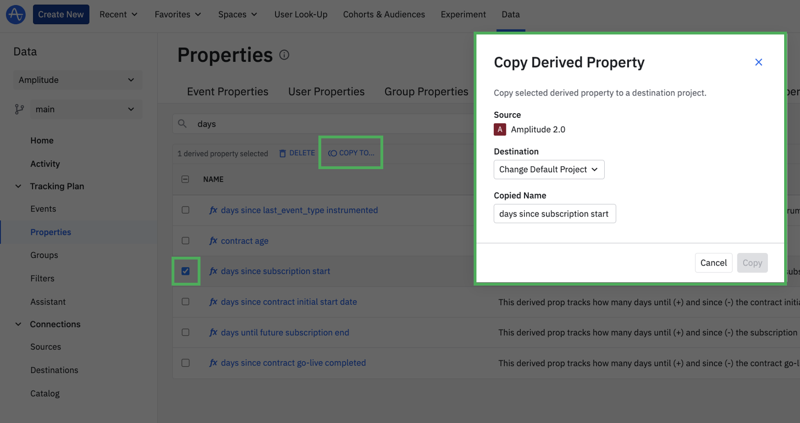Open Groups under Tracking Plan
The image size is (800, 423).
point(44,255)
